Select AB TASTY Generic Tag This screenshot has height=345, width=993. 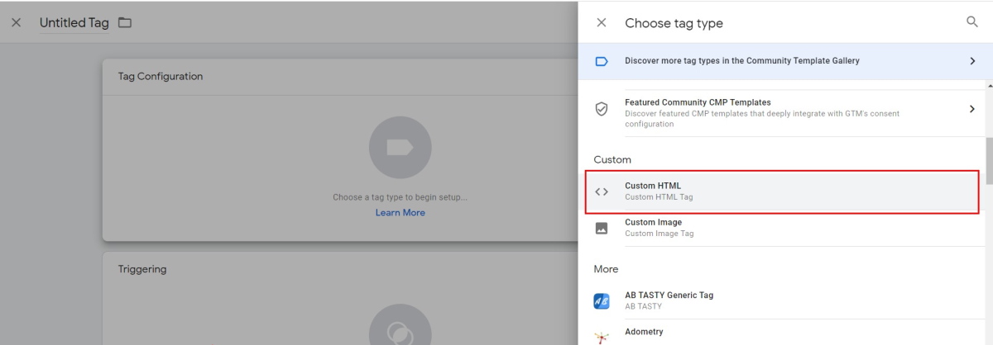782,300
